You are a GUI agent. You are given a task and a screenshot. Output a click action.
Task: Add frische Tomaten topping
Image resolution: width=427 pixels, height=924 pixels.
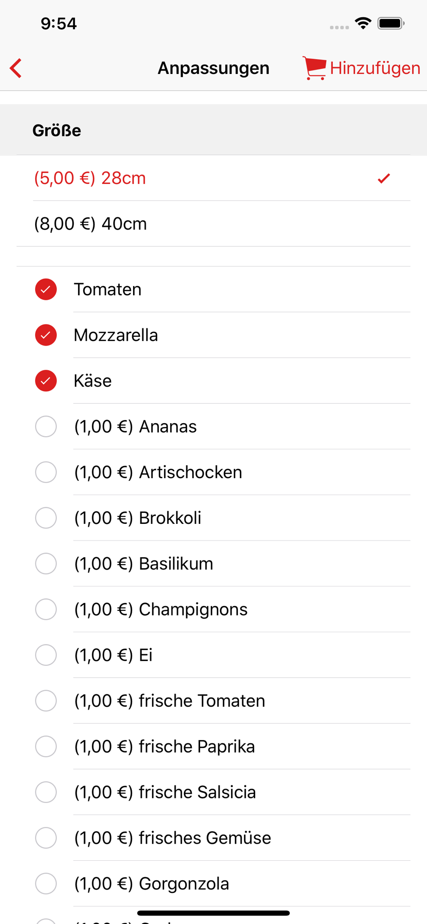click(x=46, y=701)
